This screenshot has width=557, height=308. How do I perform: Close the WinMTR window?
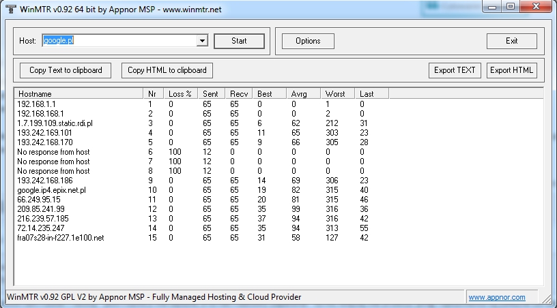coord(536,7)
